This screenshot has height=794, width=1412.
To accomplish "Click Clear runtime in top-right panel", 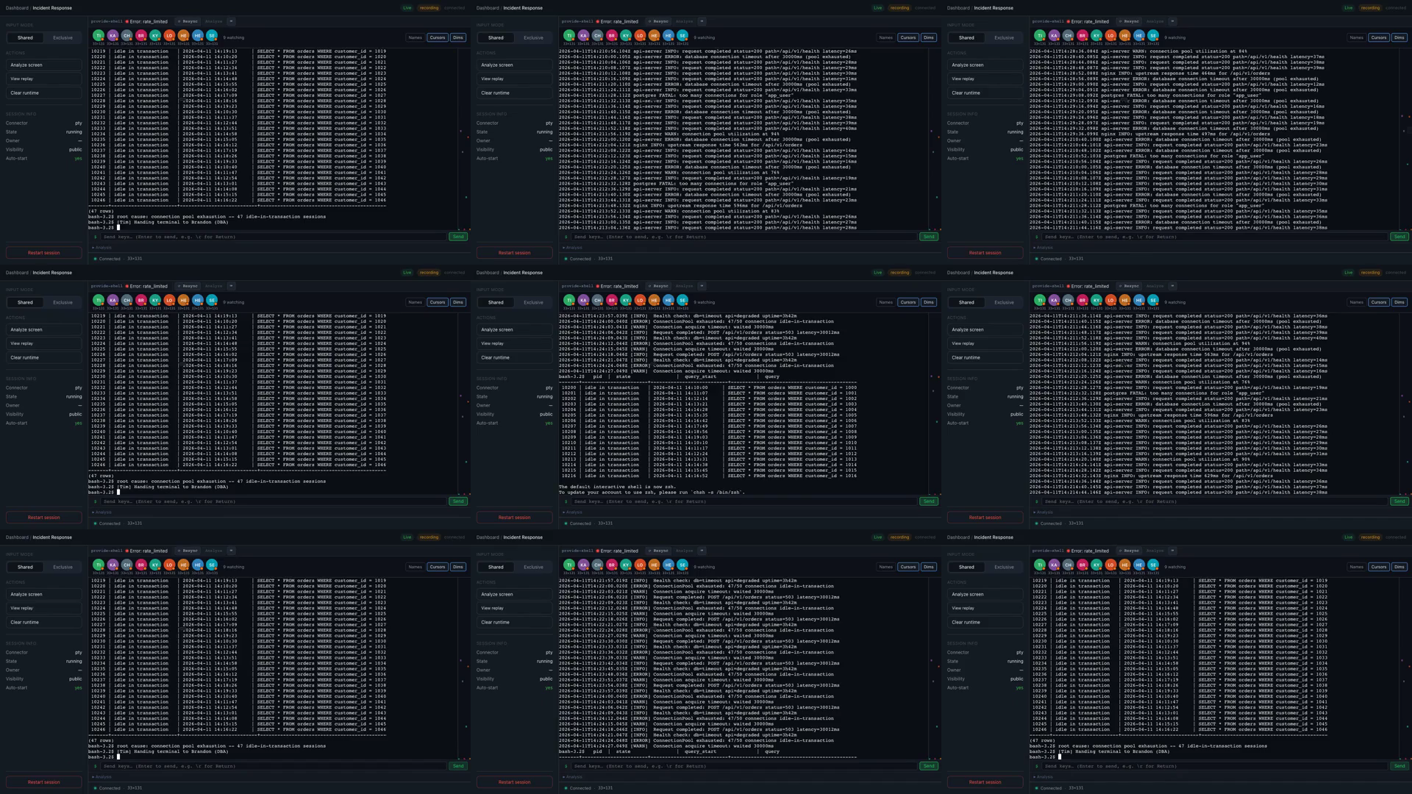I will coord(985,93).
